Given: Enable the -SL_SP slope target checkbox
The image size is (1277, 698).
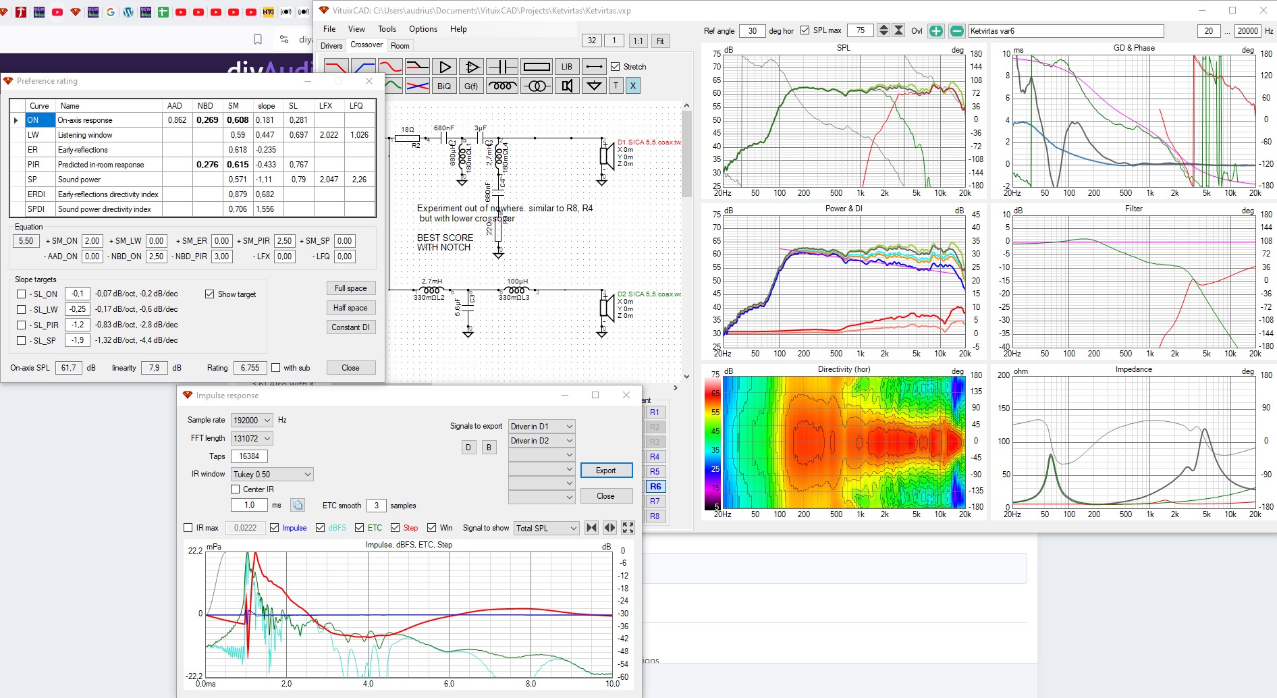Looking at the screenshot, I should click(x=21, y=341).
